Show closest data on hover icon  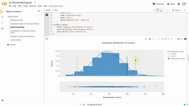(178, 39)
